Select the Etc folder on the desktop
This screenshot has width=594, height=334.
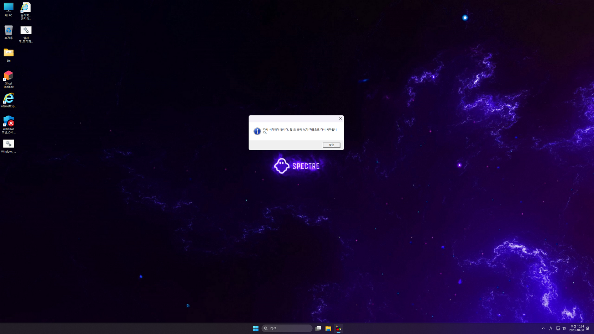point(9,55)
